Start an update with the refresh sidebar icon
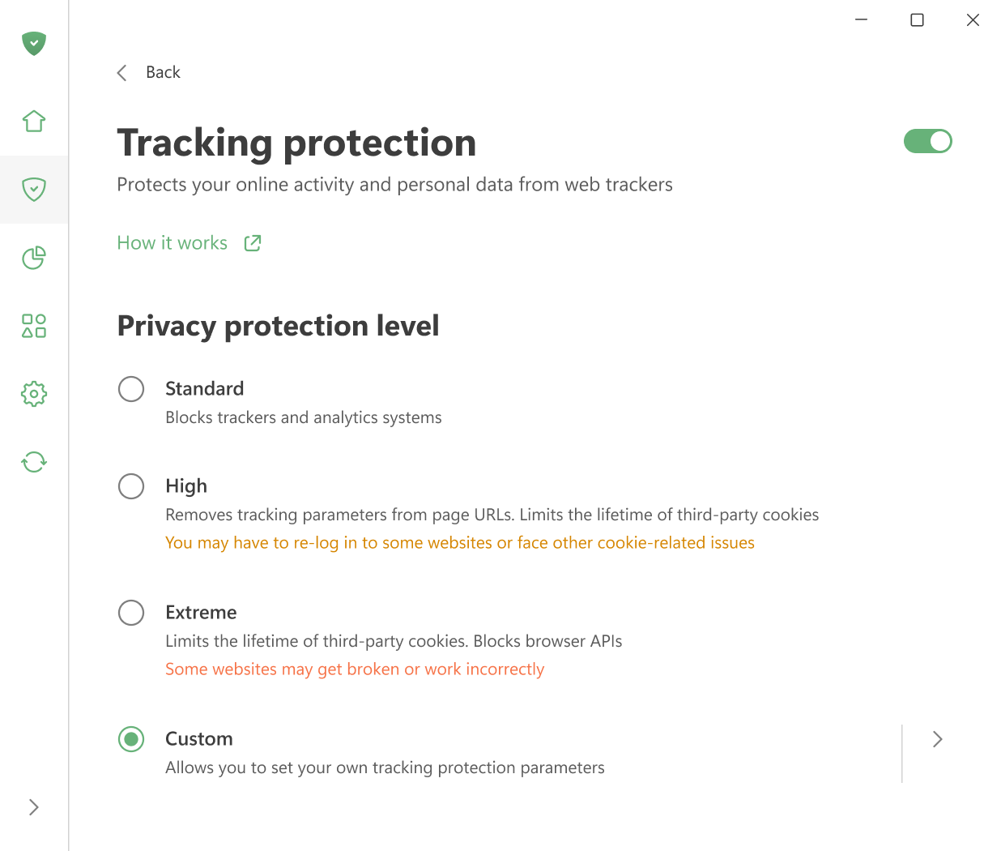Image resolution: width=1001 pixels, height=851 pixels. (33, 462)
